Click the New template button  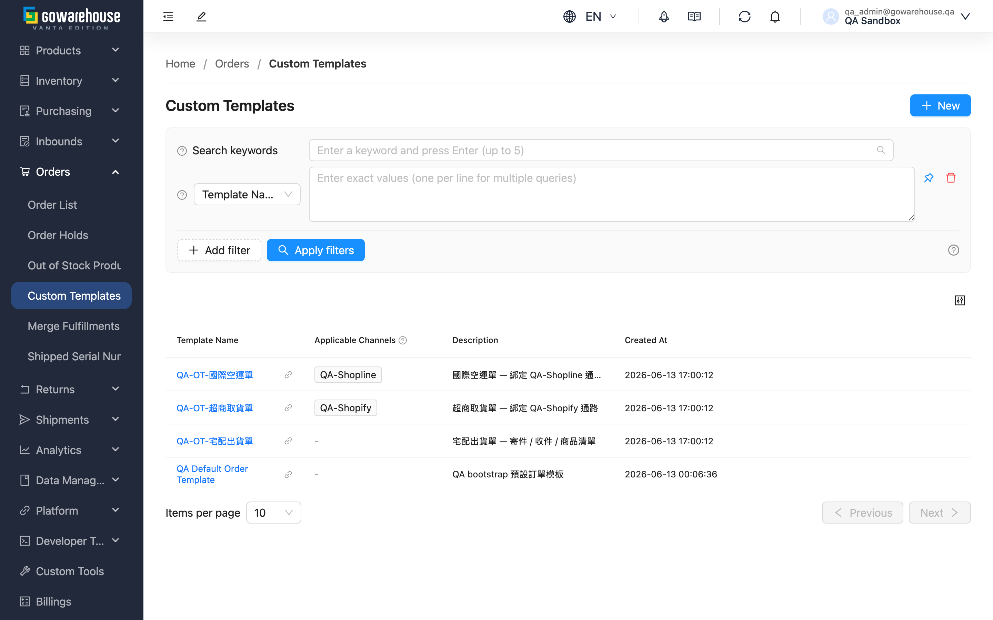[940, 106]
